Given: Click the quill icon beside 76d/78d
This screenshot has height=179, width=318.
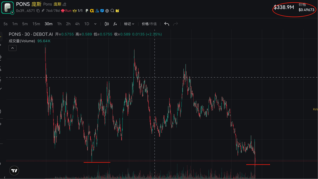Looking at the screenshot, I should click(x=43, y=11).
